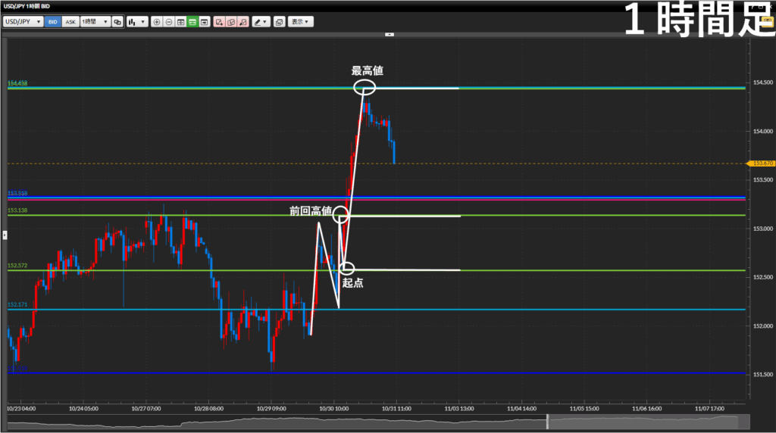This screenshot has height=433, width=776.
Task: Click the scroll-to-latest arrow icon
Action: pyautogui.click(x=205, y=22)
